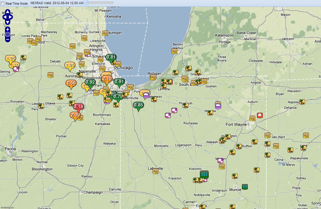The image size is (321, 209).
Task: Open the tree damage icon near Napoleon
Action: (x=302, y=102)
